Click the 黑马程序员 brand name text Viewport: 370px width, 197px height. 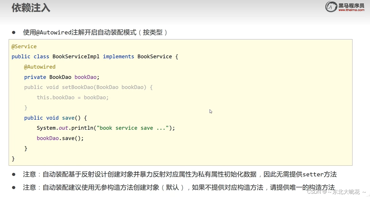(351, 5)
